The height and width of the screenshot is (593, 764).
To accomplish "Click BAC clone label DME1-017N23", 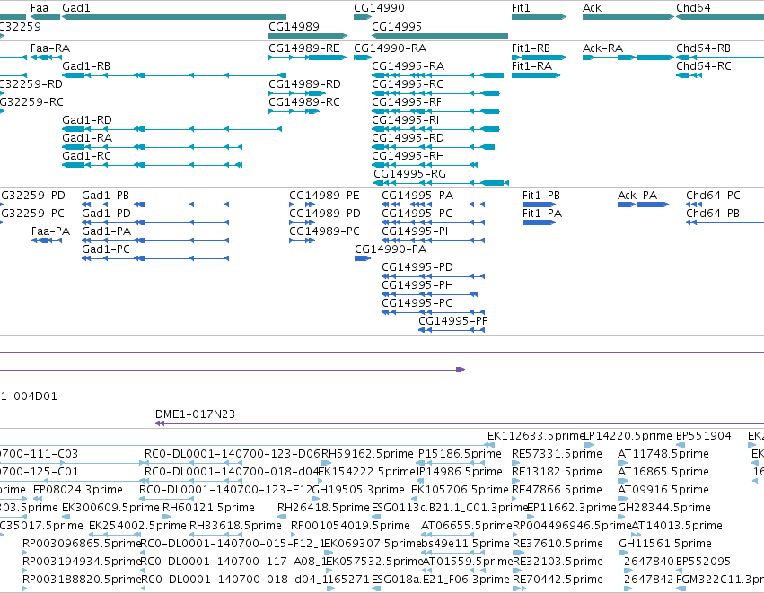I will coord(195,414).
